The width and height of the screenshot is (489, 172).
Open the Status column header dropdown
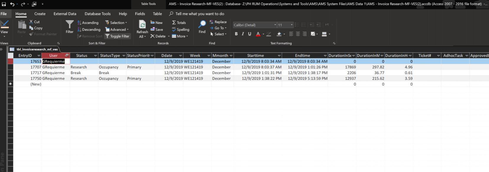point(95,56)
